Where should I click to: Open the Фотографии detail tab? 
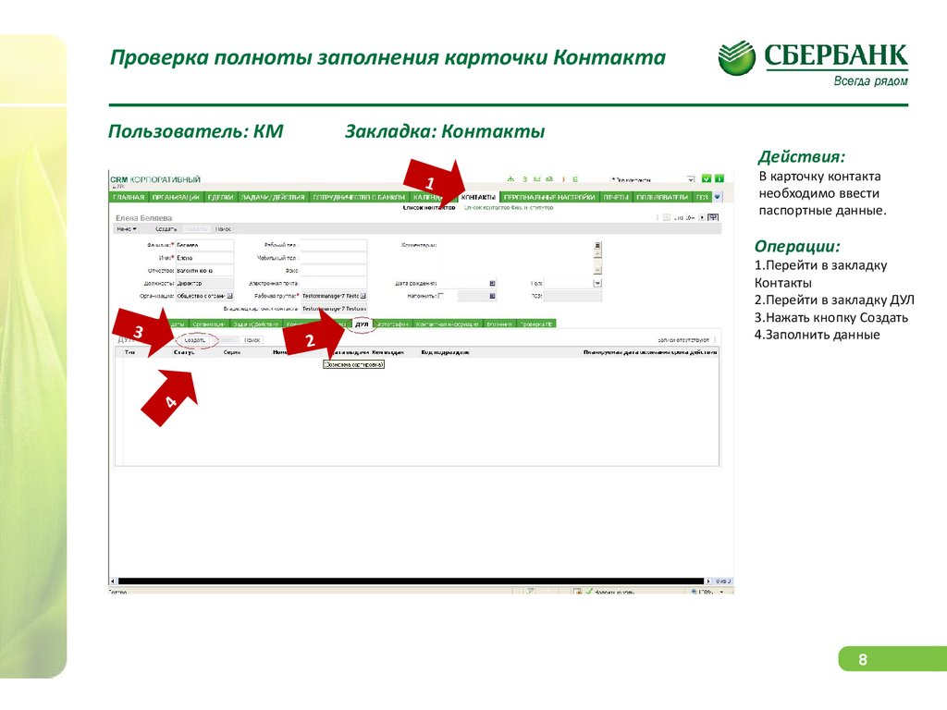pos(392,324)
